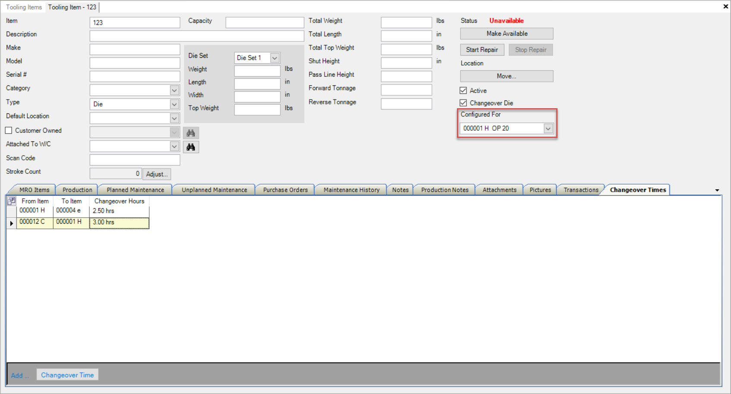Open the Transactions tab
Screen dimensions: 731x394
point(581,190)
